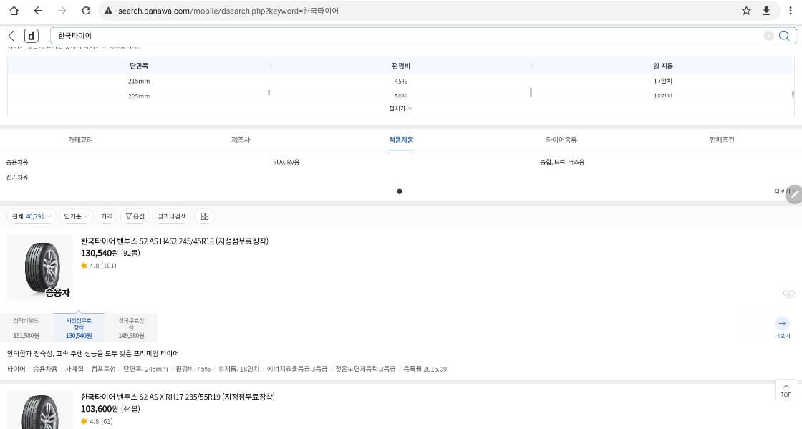Select the 적용차종 filter tab
Image resolution: width=802 pixels, height=429 pixels.
click(x=401, y=140)
